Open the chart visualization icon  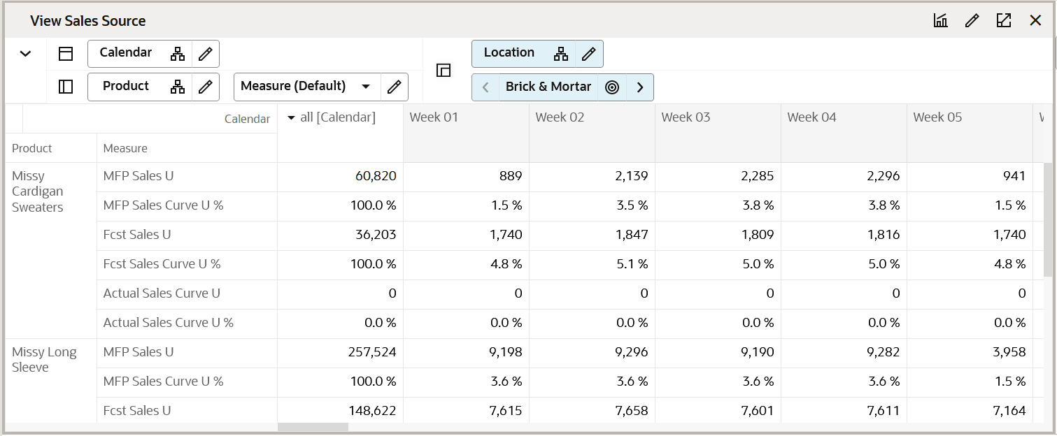(940, 20)
